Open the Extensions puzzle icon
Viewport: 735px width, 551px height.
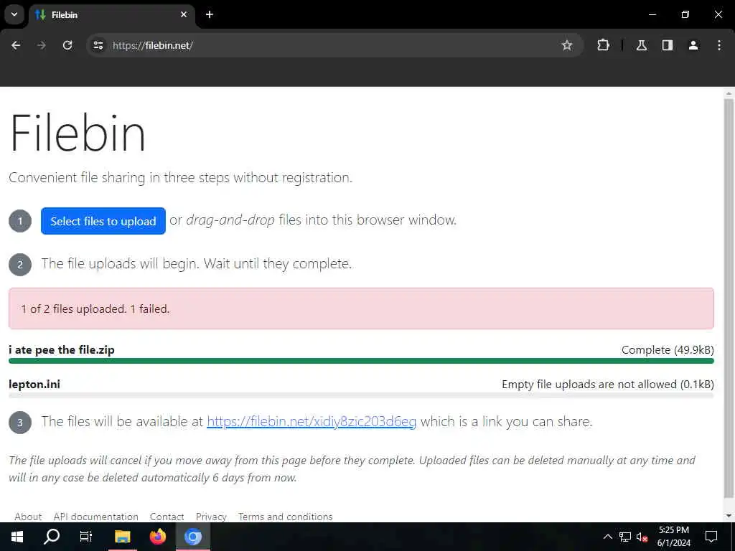coord(603,45)
